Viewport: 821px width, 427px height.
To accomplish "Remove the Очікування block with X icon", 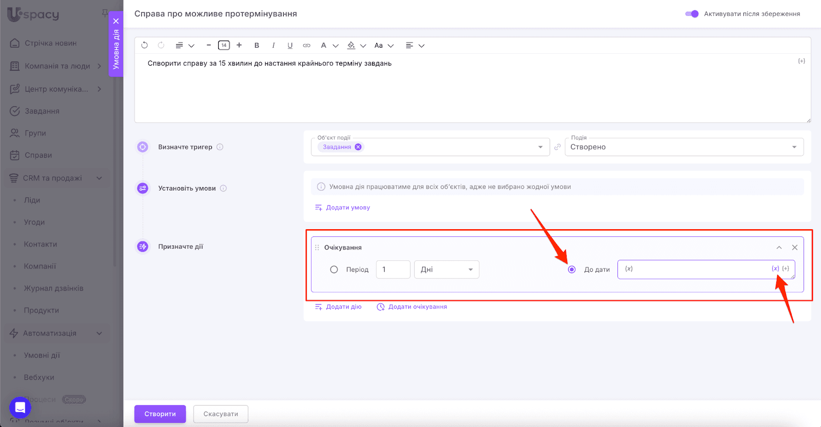I will 794,248.
